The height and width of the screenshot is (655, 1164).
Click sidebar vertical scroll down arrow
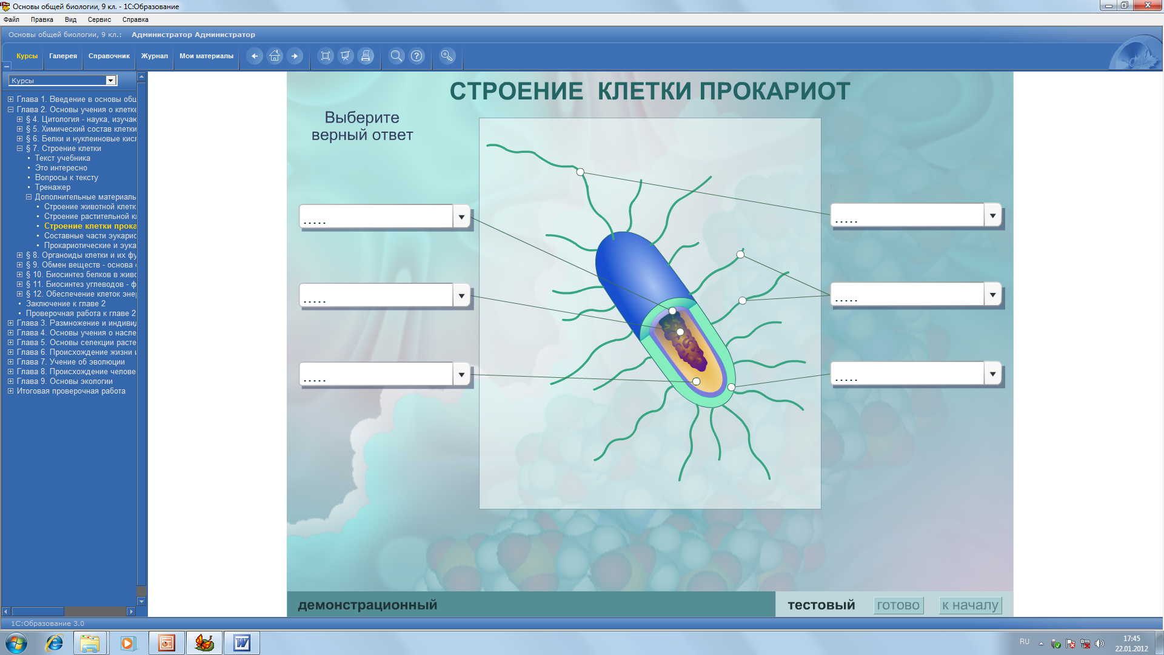(x=141, y=601)
